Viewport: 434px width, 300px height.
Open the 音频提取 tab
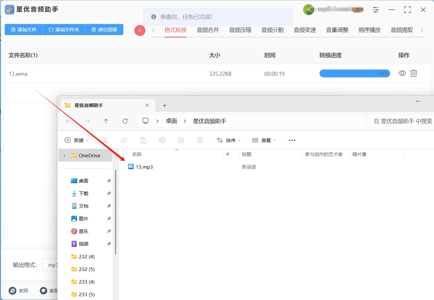point(402,30)
